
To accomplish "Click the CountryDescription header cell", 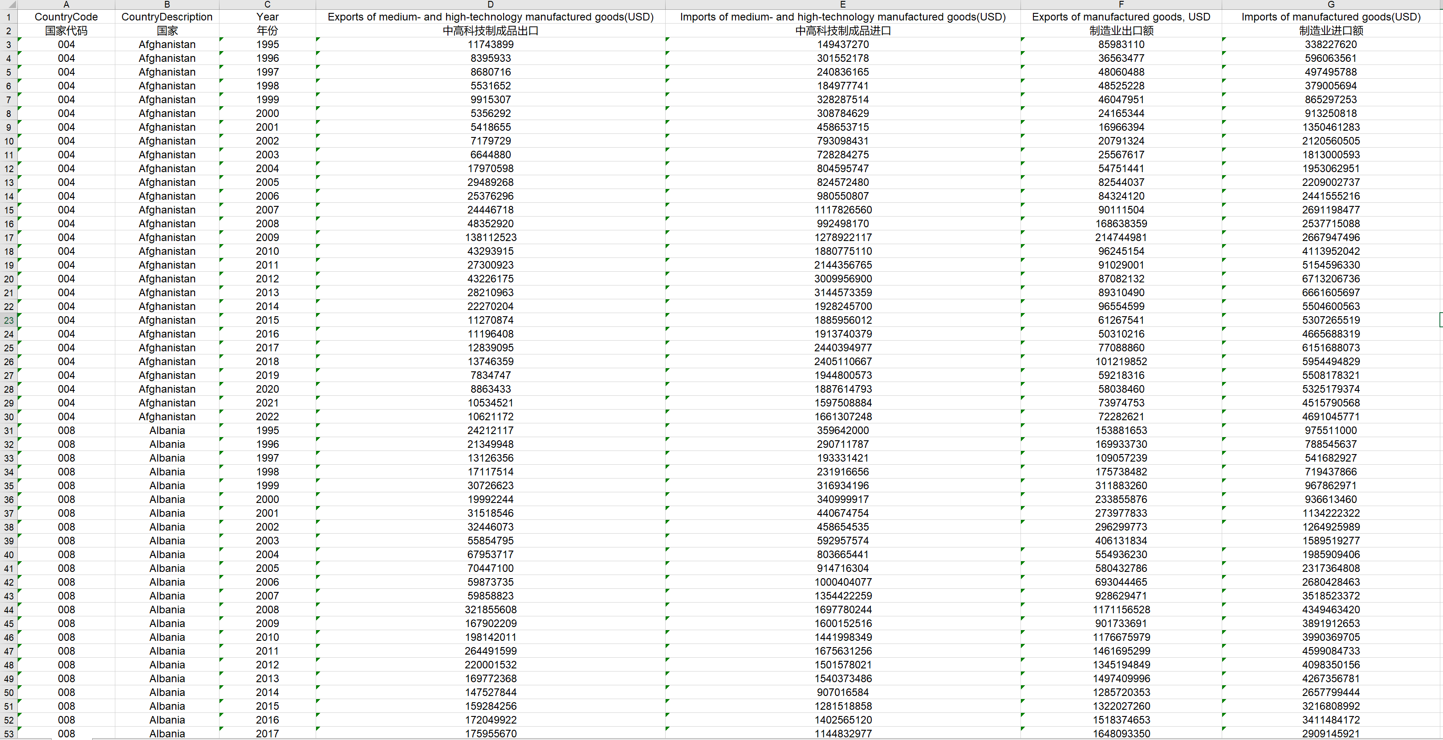I will (x=167, y=17).
